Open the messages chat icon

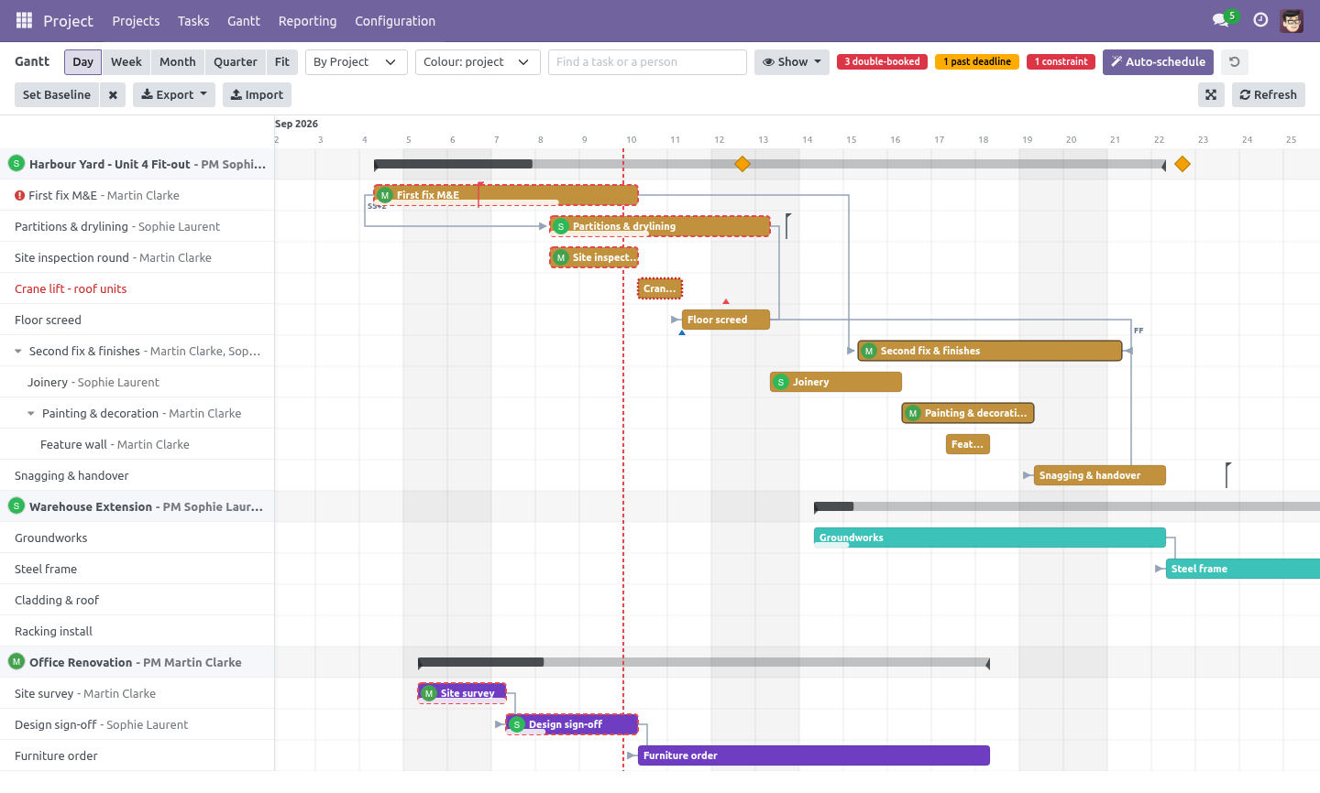point(1220,20)
